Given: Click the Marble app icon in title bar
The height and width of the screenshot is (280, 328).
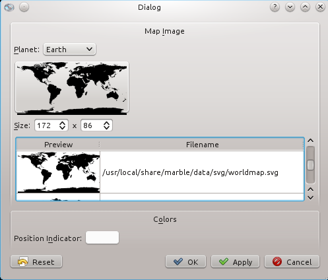Looking at the screenshot, I should pos(9,7).
